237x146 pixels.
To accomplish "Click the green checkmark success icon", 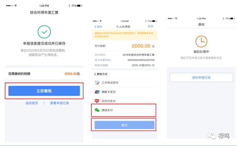I will pos(44,31).
